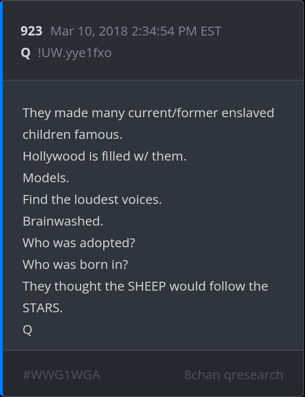Open the 8chan qresearch source link
305x397 pixels.
(x=234, y=375)
